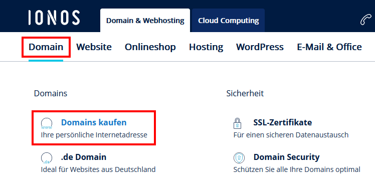
Task: Open the SSL-Zertifikate link
Action: pos(283,122)
